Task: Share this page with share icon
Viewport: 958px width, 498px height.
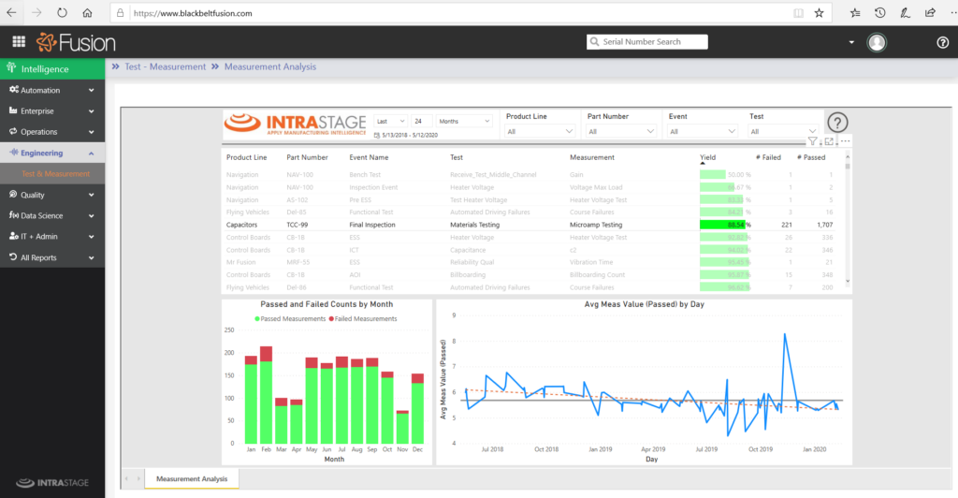Action: click(930, 13)
